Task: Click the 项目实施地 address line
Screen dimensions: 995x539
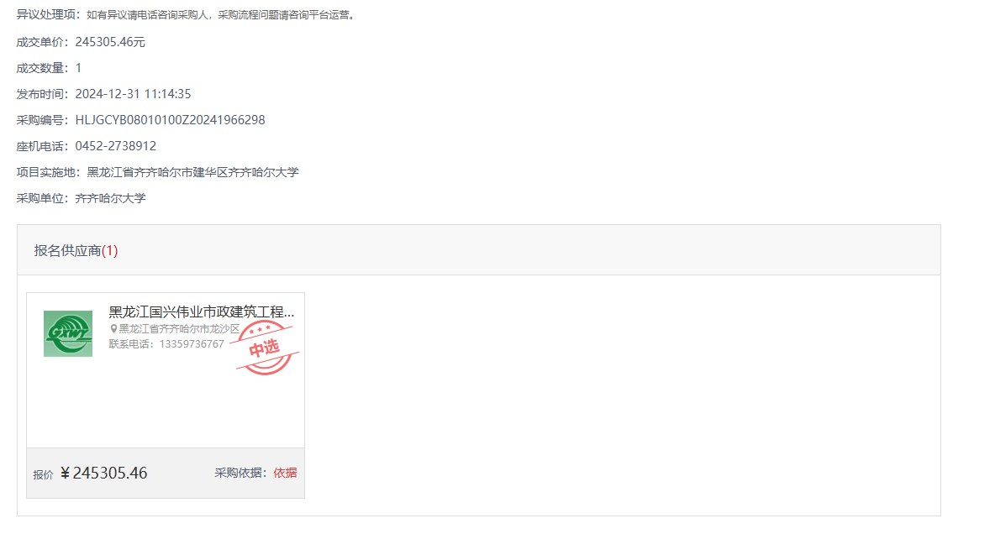Action: pyautogui.click(x=157, y=172)
